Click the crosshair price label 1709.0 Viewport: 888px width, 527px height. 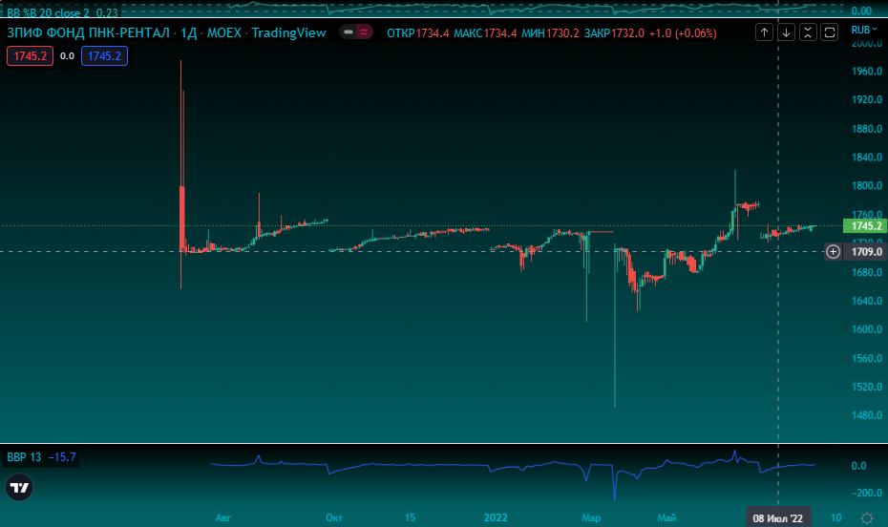click(866, 251)
